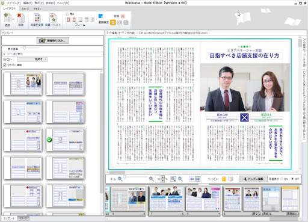308x222 pixels.
Task: Select the ON radio button for guide display
Action: (x=282, y=179)
